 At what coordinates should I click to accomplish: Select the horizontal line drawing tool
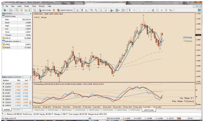[144, 10]
